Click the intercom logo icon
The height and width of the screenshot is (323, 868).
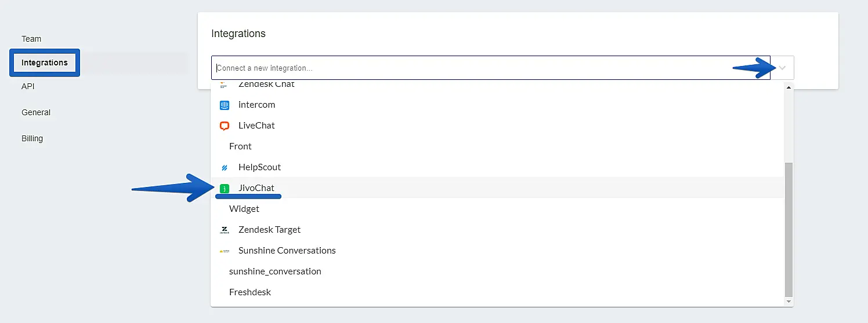click(x=225, y=105)
